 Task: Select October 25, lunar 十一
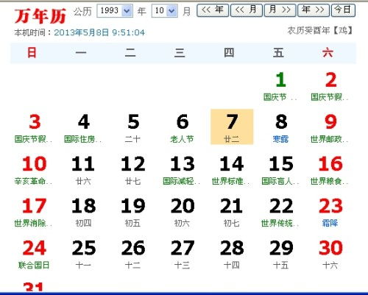83,255
